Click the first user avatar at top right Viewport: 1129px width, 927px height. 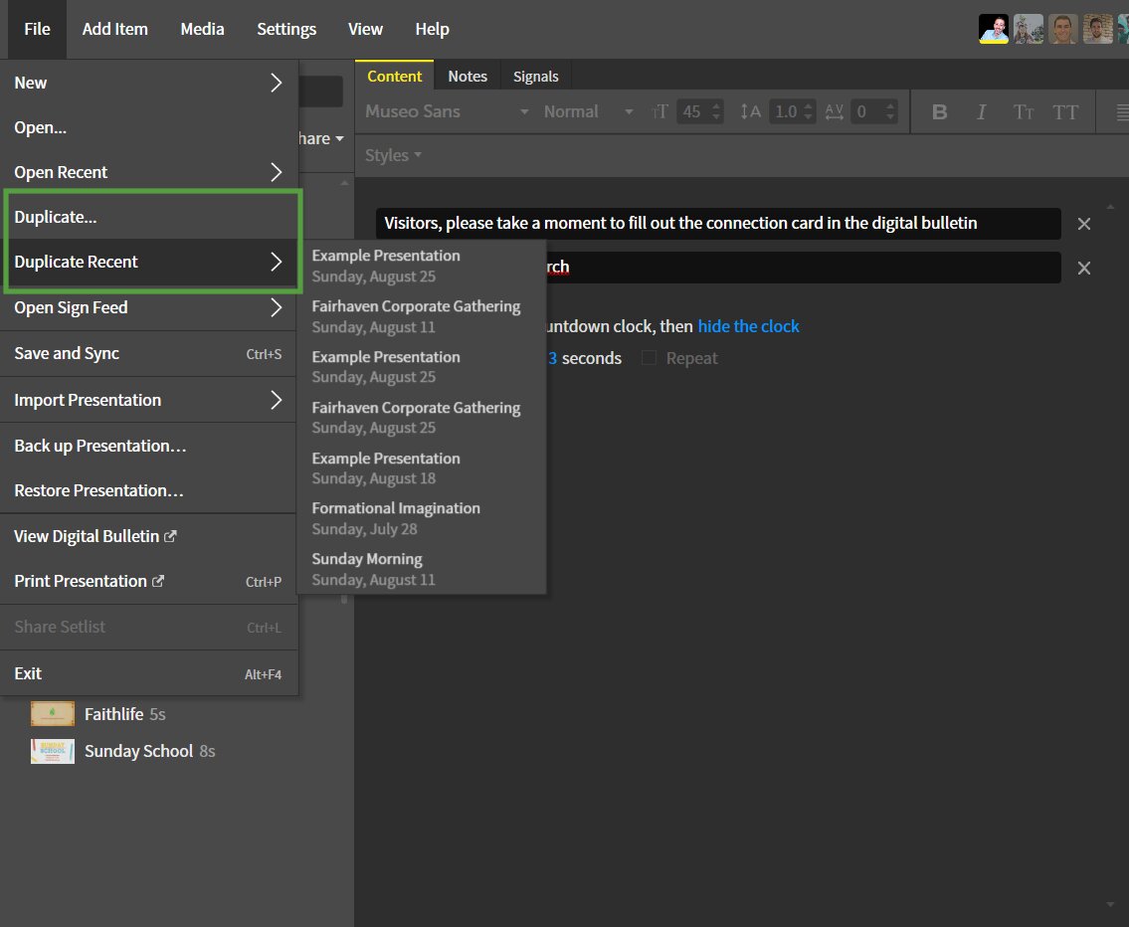click(994, 29)
